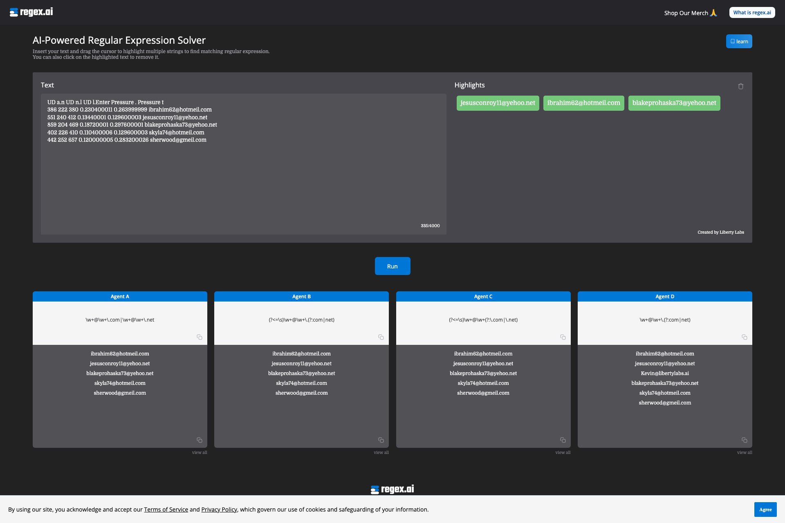Copy Agent C matched results
The width and height of the screenshot is (785, 523).
point(563,440)
